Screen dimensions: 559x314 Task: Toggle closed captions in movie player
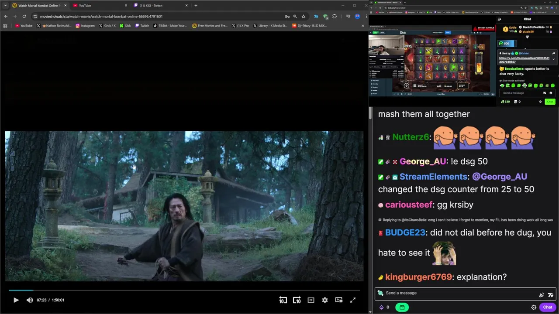311,300
